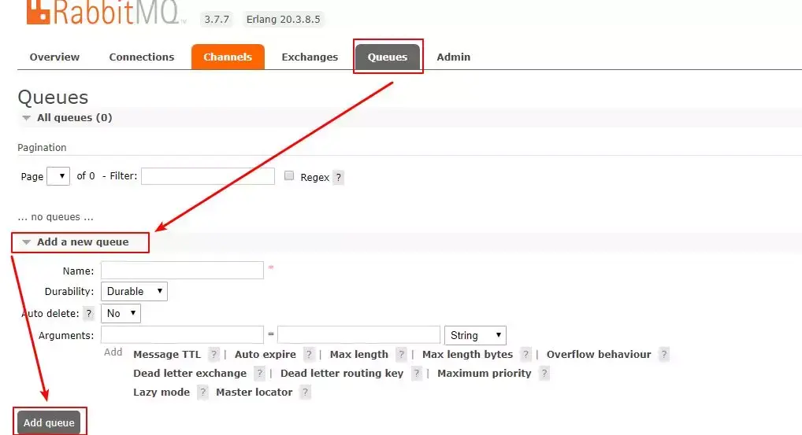Switch to the Channels tab
This screenshot has height=435, width=802.
(228, 57)
